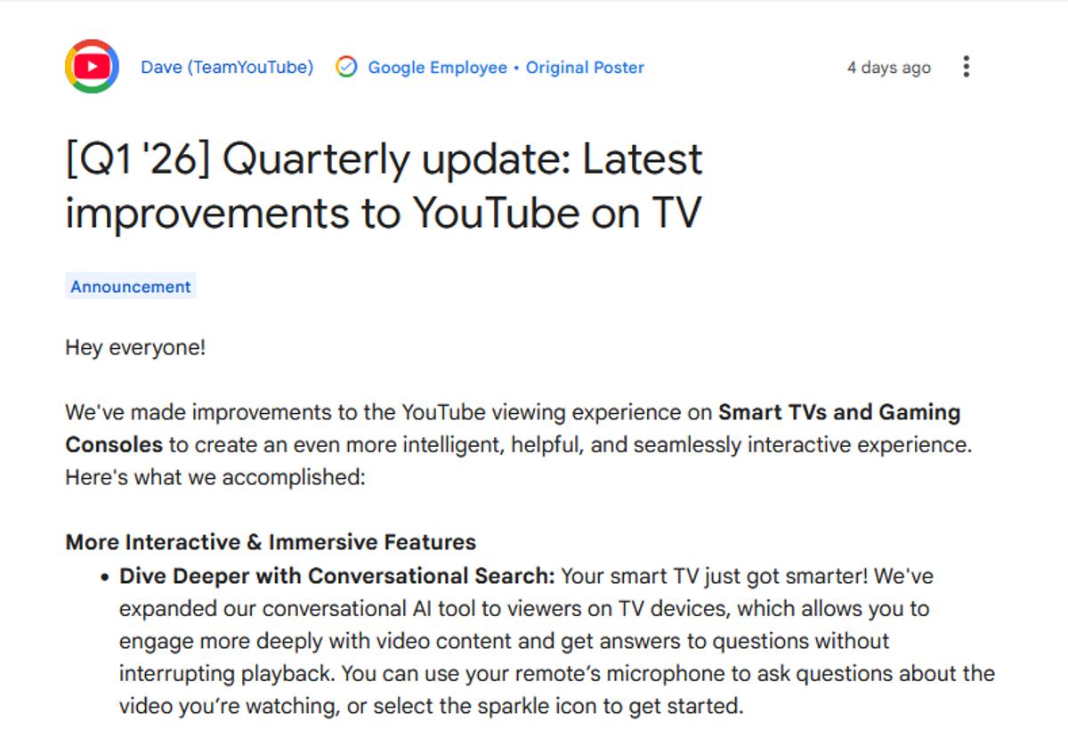This screenshot has height=754, width=1068.
Task: Click the Google Employee • Original Poster label
Action: 506,68
